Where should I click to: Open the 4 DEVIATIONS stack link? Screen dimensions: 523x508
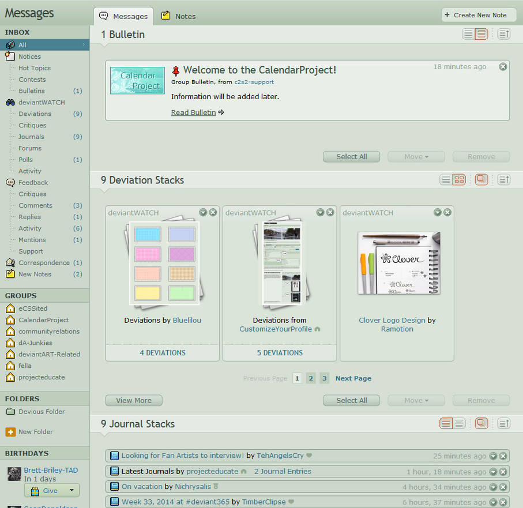(163, 352)
